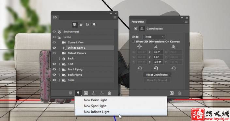Expand the Text group
This screenshot has height=121, width=230.
pos(59,64)
